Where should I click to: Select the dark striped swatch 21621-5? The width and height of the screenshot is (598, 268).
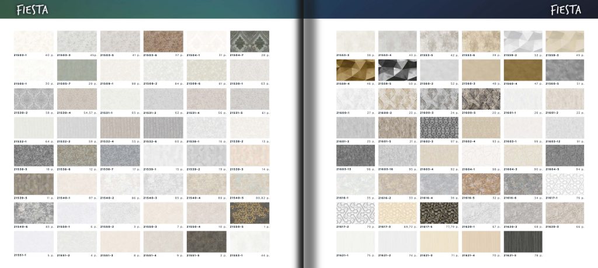pyautogui.click(x=523, y=241)
